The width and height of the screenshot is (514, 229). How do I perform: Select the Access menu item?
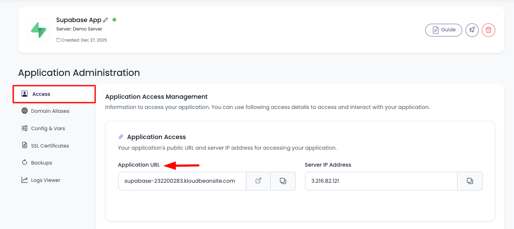(x=54, y=94)
